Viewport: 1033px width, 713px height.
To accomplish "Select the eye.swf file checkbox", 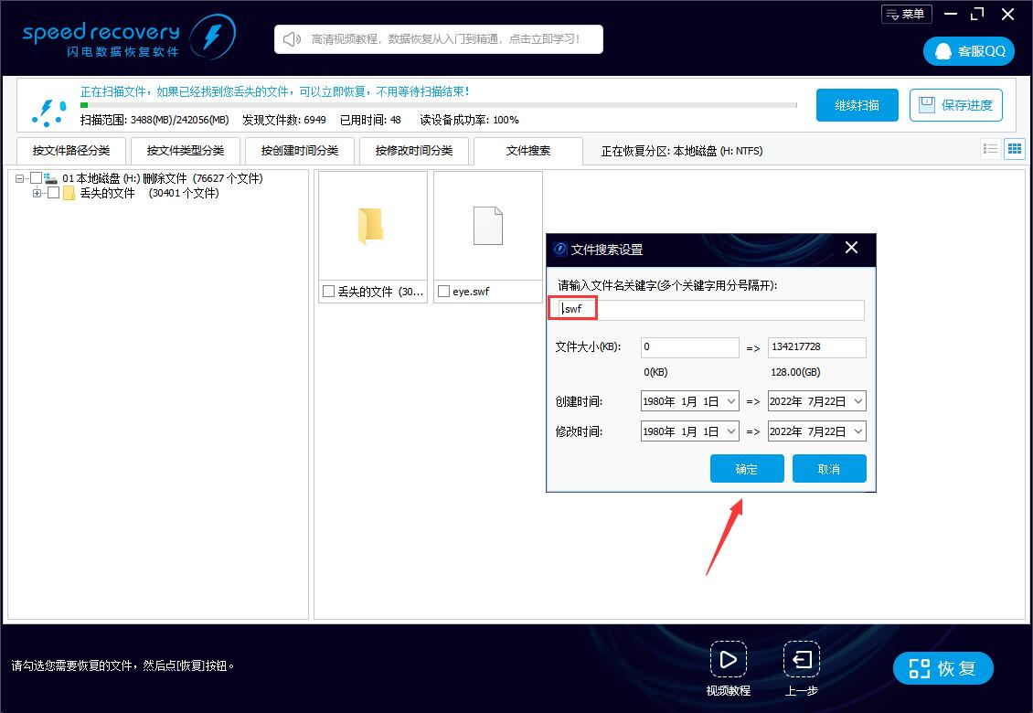I will 443,291.
